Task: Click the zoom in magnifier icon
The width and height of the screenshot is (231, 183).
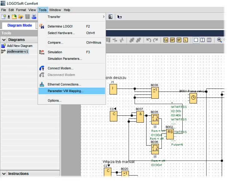Action: click(219, 40)
